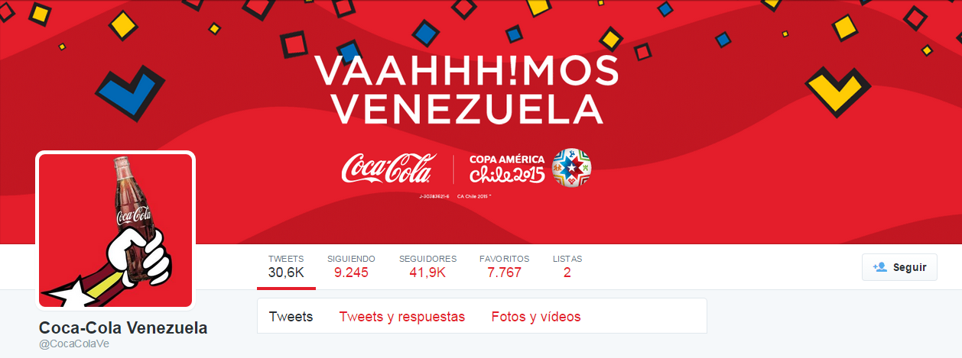Open the Listas count of 2
This screenshot has width=962, height=358.
[567, 267]
